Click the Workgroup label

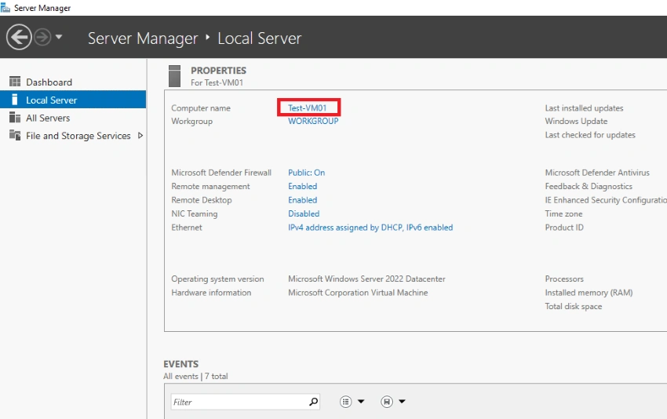point(191,121)
